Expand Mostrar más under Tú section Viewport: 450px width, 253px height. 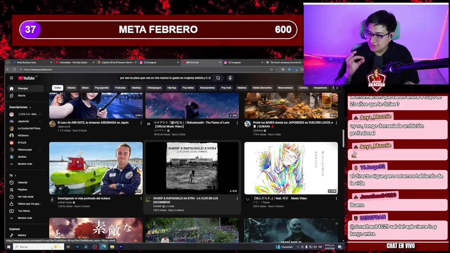25,218
